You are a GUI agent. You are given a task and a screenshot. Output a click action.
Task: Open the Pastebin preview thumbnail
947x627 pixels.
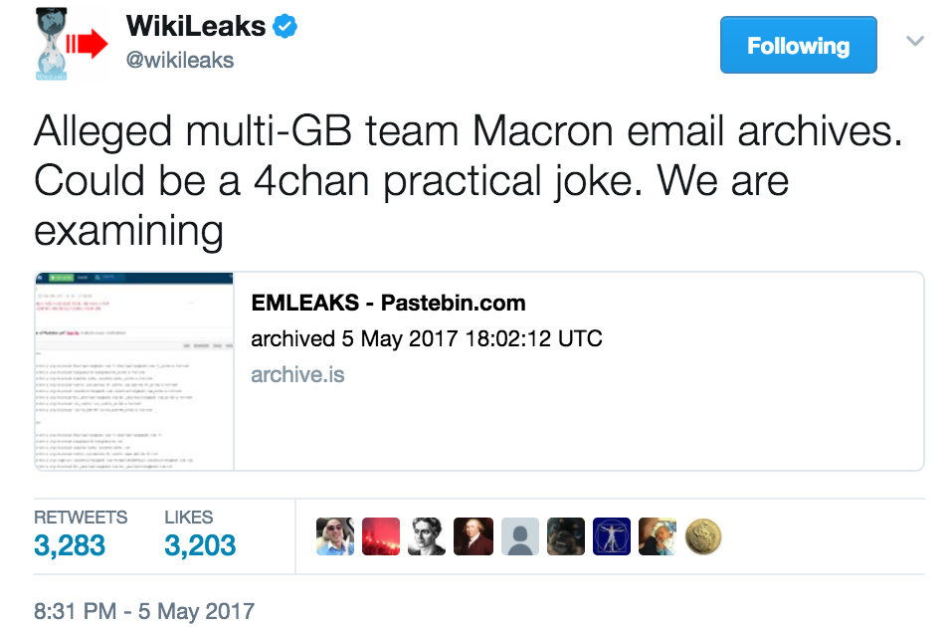(x=134, y=371)
